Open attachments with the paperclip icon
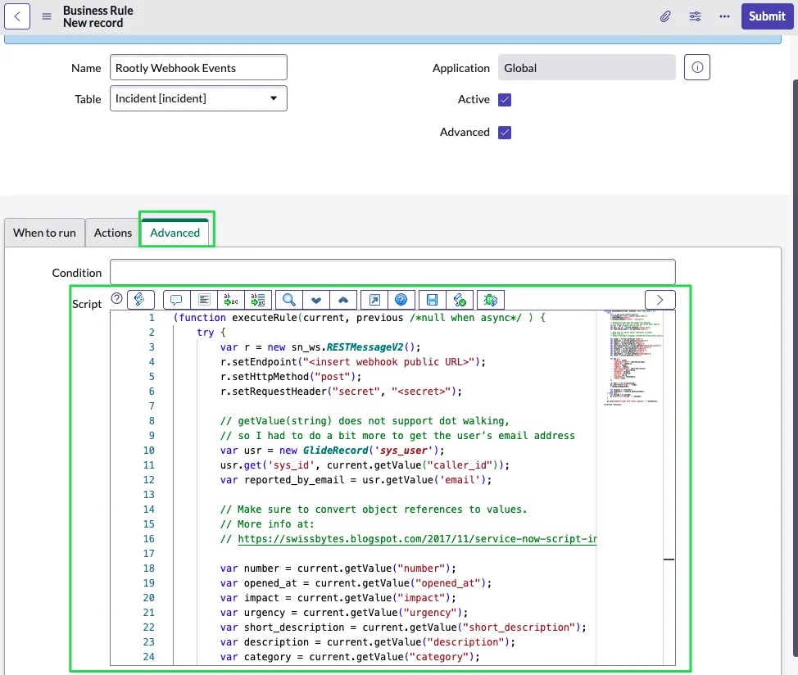Screen dimensions: 798x675 click(665, 16)
